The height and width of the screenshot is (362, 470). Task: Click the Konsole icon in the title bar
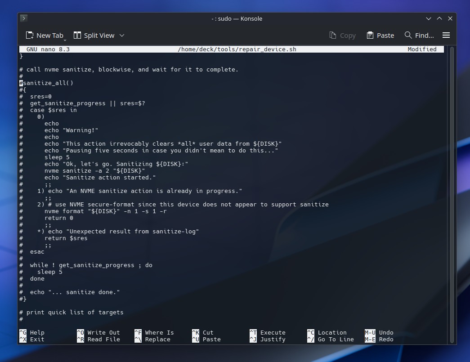pos(23,18)
